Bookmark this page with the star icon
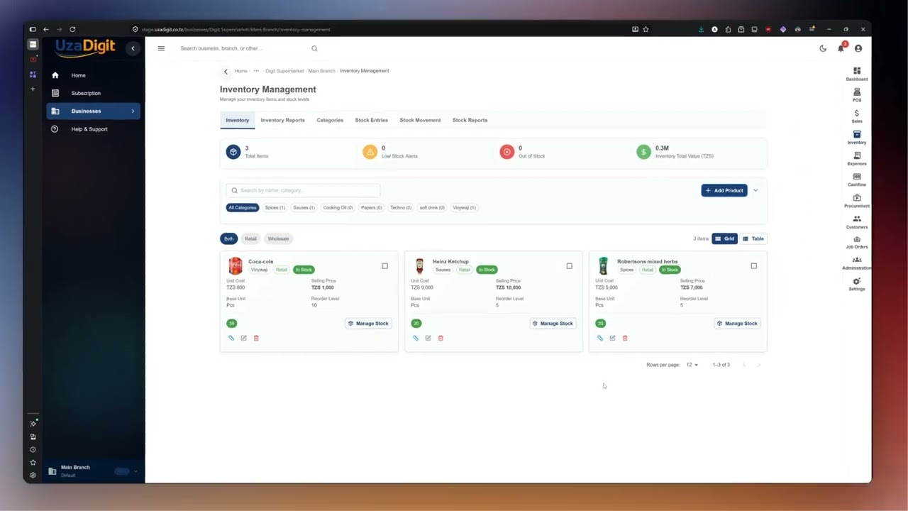This screenshot has height=511, width=908. [x=646, y=29]
